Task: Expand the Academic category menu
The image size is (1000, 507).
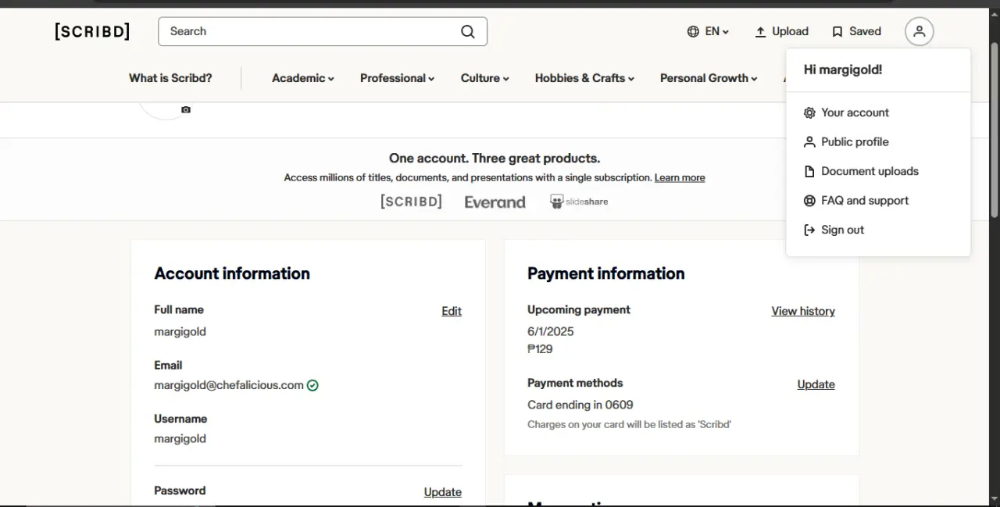Action: click(x=303, y=78)
